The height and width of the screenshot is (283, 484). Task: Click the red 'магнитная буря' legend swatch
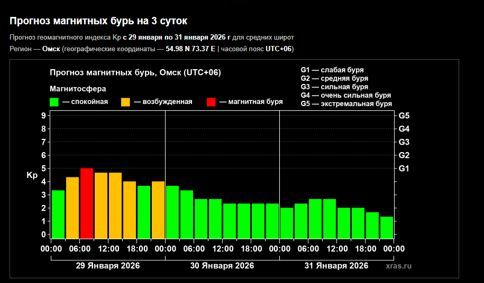coord(211,102)
